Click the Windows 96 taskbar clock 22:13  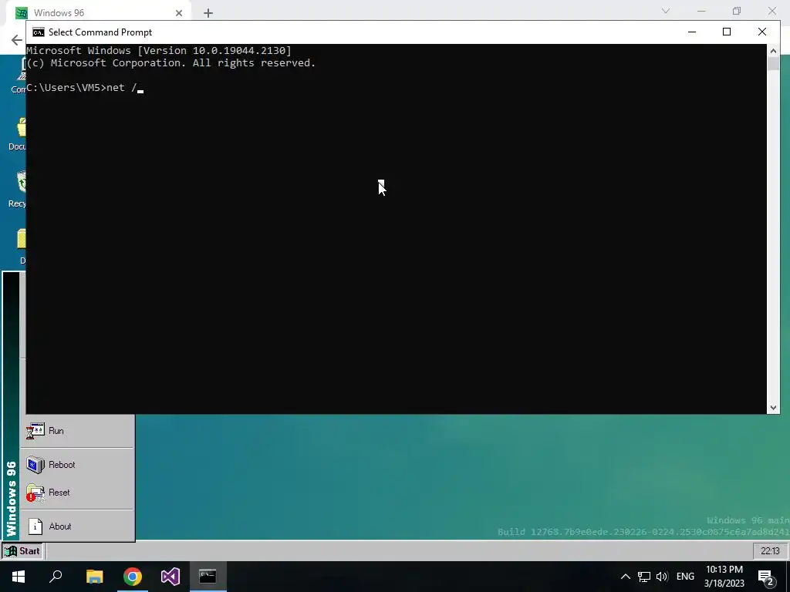[770, 550]
